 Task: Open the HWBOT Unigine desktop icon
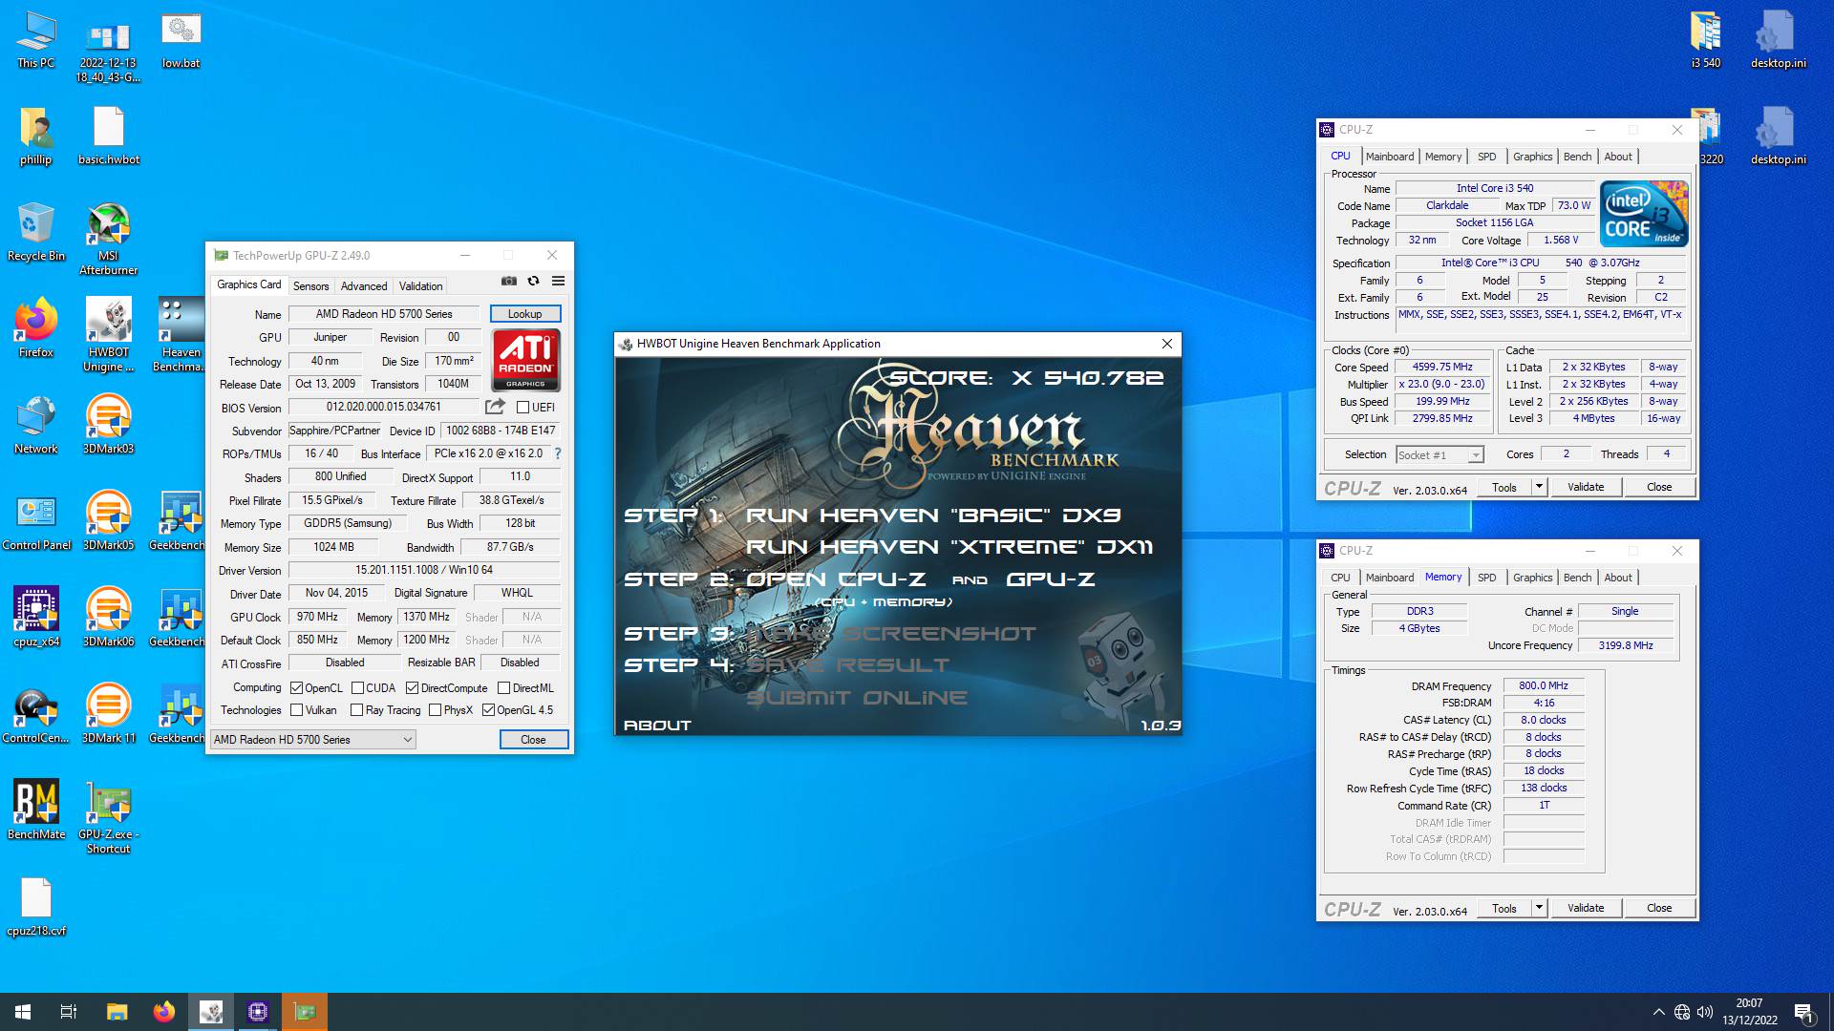click(108, 335)
